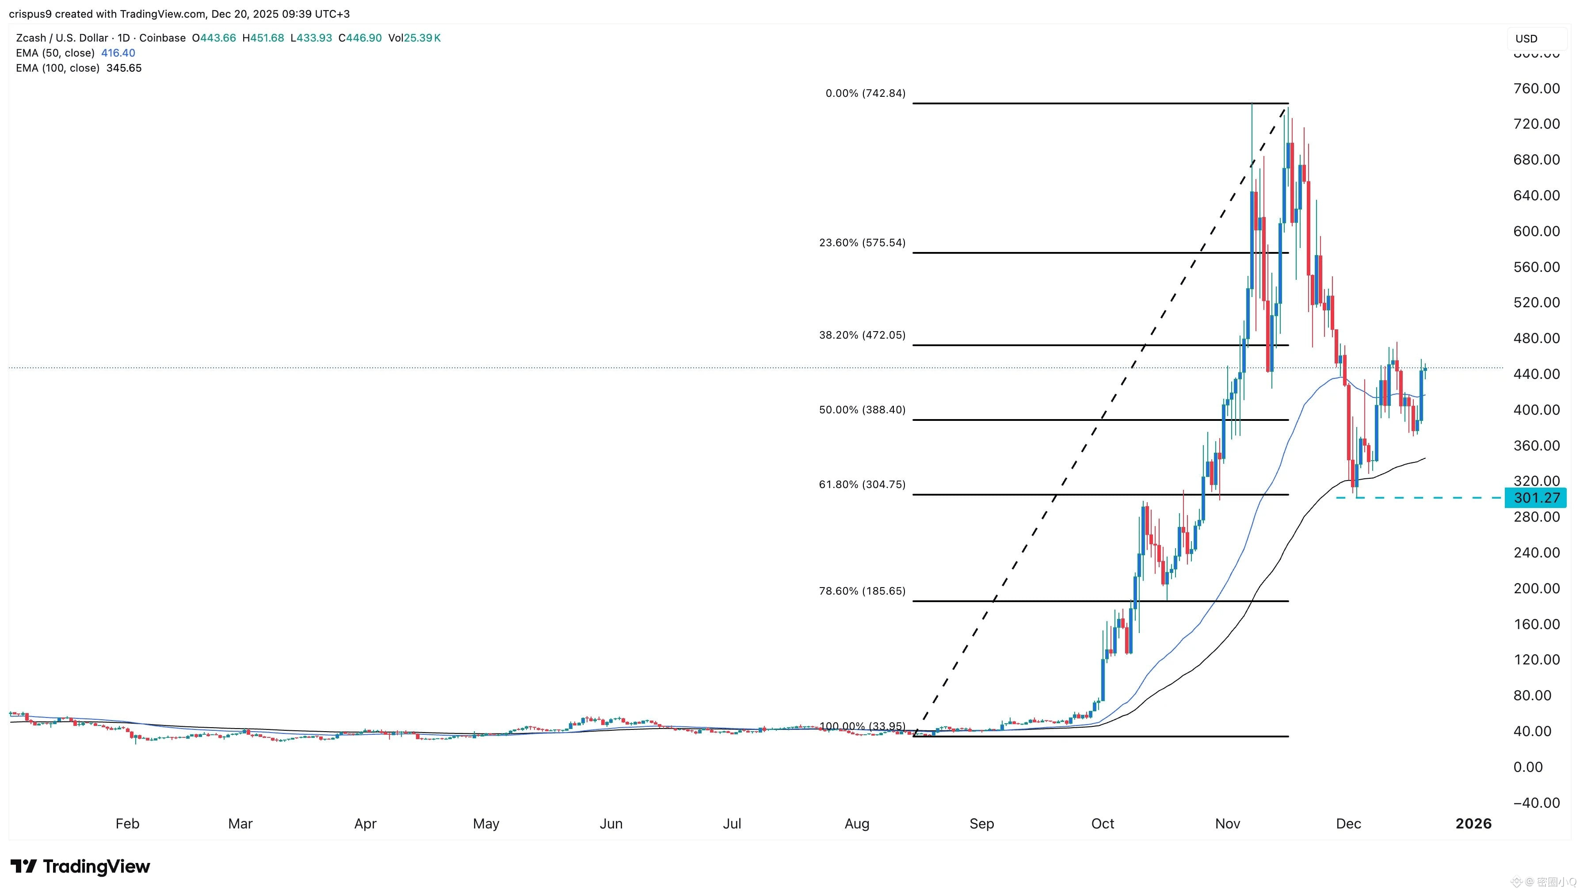Select the EMA (100, close) legend
This screenshot has width=1580, height=893.
pyautogui.click(x=57, y=68)
